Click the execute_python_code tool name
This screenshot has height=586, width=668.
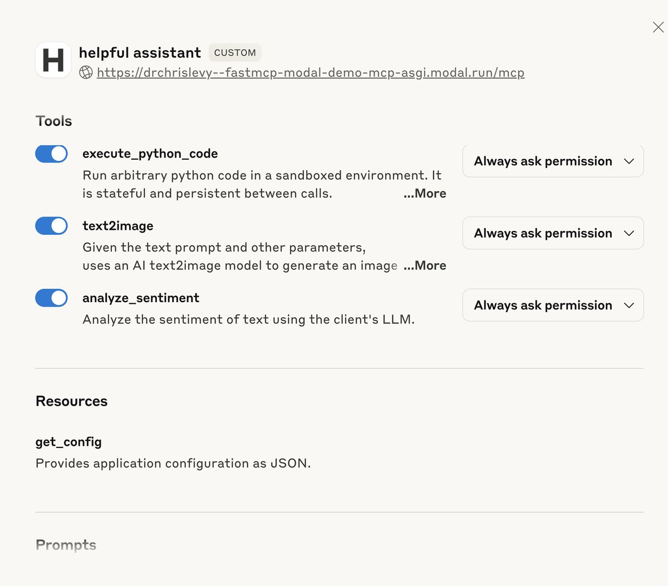(x=150, y=154)
